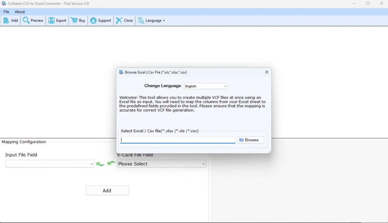Click the Change Language label
This screenshot has width=388, height=223.
(x=163, y=86)
